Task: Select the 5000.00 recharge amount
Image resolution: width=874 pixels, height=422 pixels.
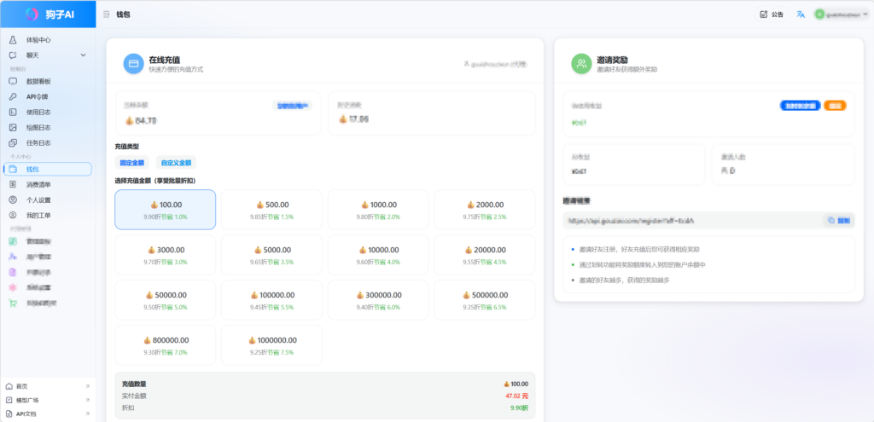Action: (272, 255)
